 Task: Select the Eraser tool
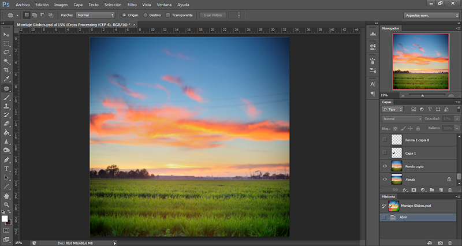6,124
